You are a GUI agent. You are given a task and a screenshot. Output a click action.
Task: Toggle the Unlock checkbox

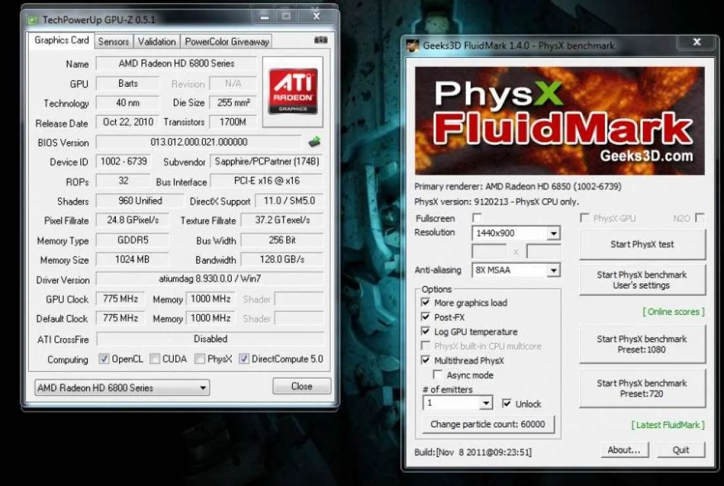pos(507,403)
